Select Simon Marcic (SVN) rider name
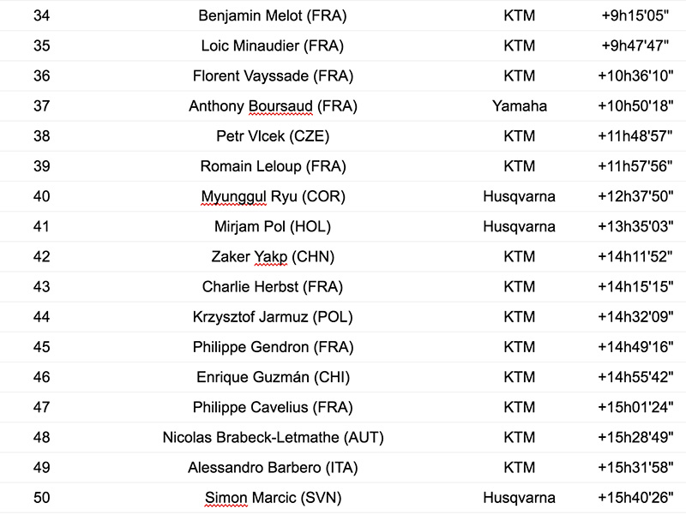This screenshot has width=686, height=515. [x=273, y=498]
